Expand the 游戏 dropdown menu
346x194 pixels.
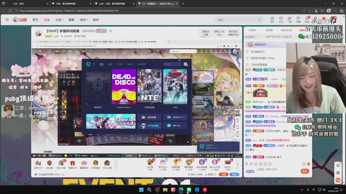pos(83,20)
